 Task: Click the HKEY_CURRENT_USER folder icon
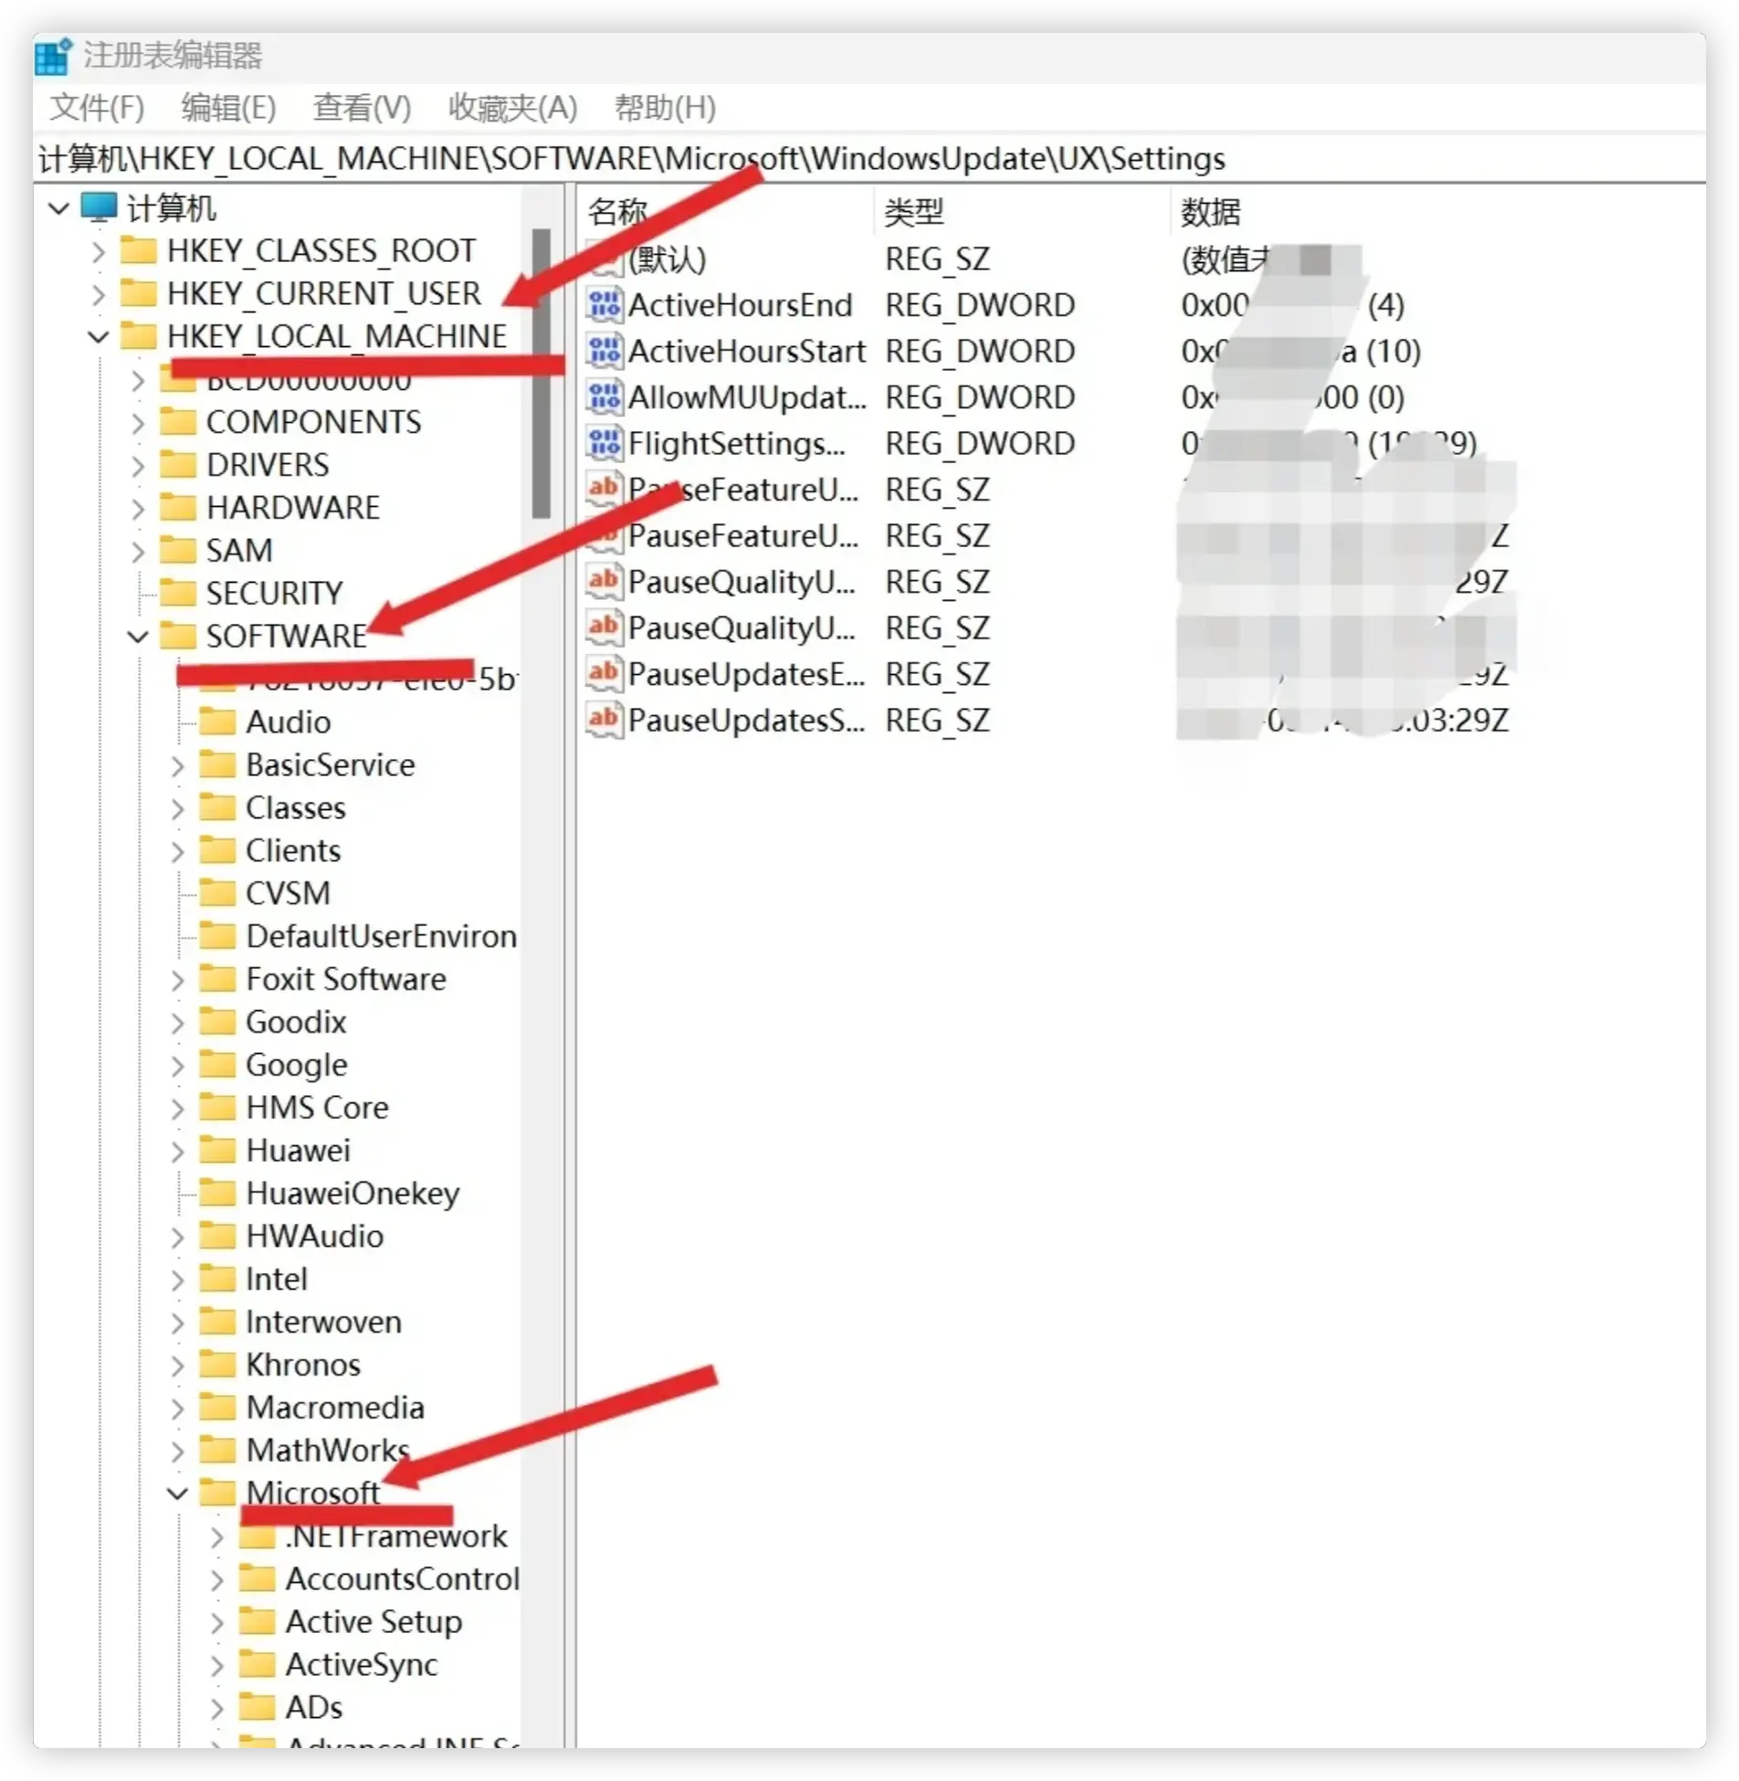coord(139,292)
